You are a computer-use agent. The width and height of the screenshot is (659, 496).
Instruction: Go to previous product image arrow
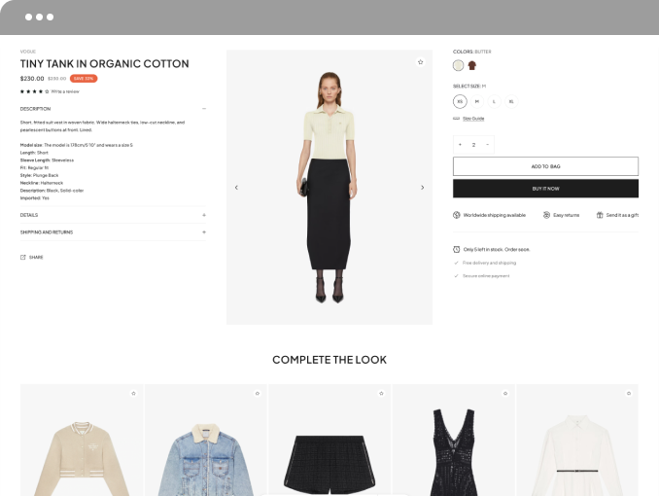click(236, 188)
